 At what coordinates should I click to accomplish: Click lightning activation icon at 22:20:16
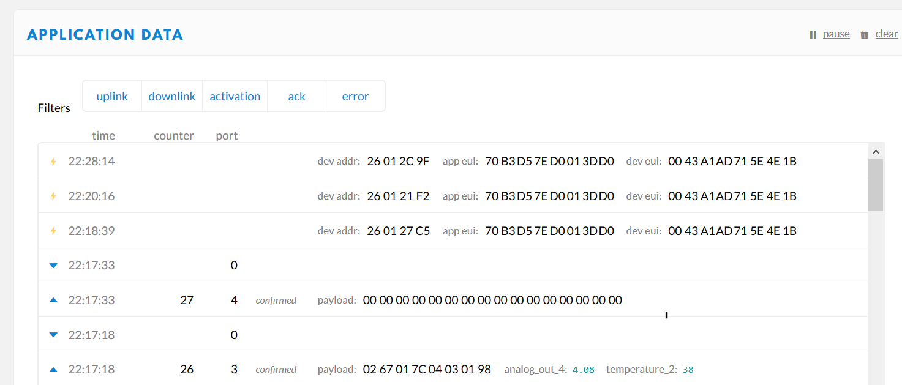pyautogui.click(x=53, y=196)
